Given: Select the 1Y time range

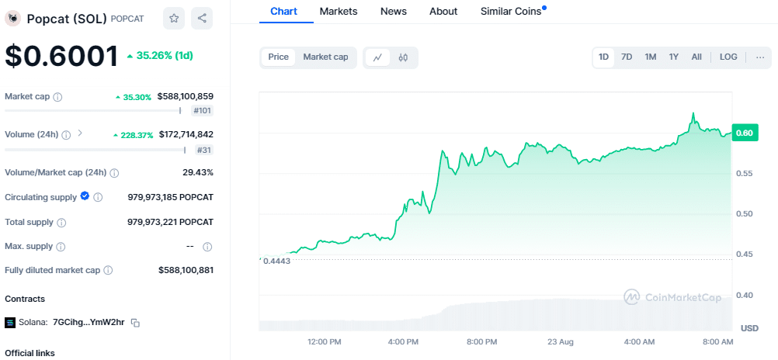Looking at the screenshot, I should (673, 57).
